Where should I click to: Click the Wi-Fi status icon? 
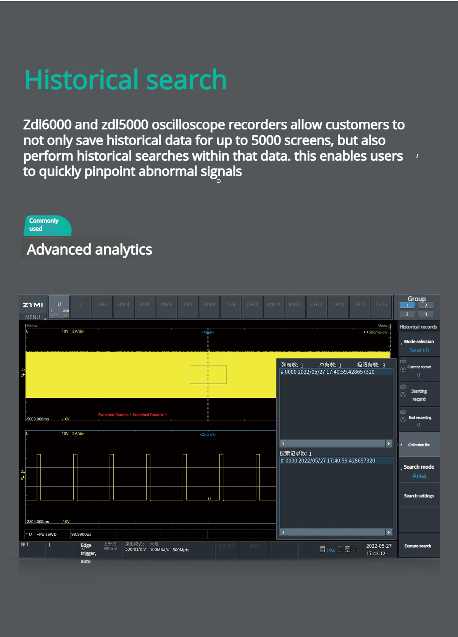click(x=356, y=549)
